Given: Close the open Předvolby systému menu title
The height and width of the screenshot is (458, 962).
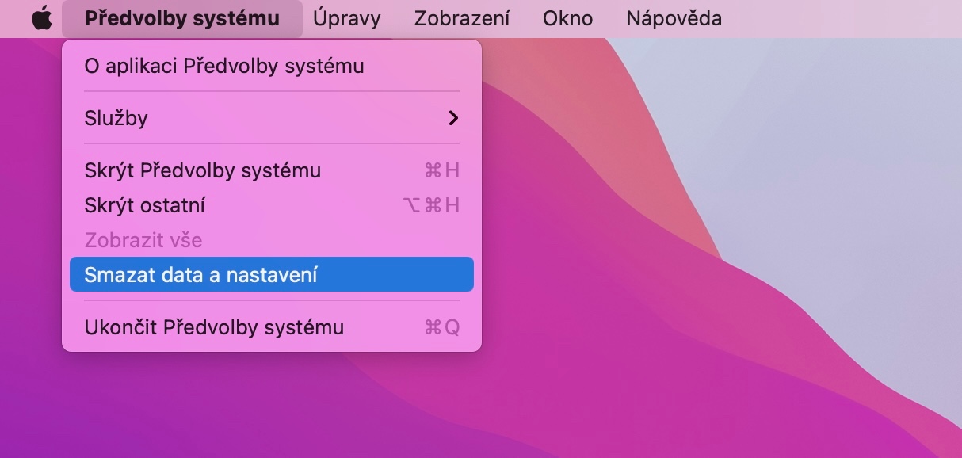Looking at the screenshot, I should point(181,18).
